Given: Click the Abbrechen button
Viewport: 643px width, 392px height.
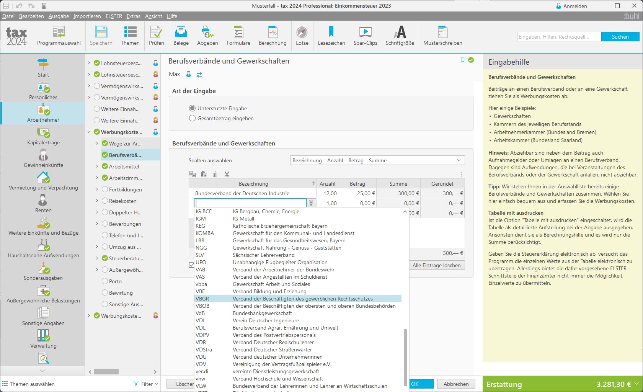Looking at the screenshot, I should tap(456, 384).
